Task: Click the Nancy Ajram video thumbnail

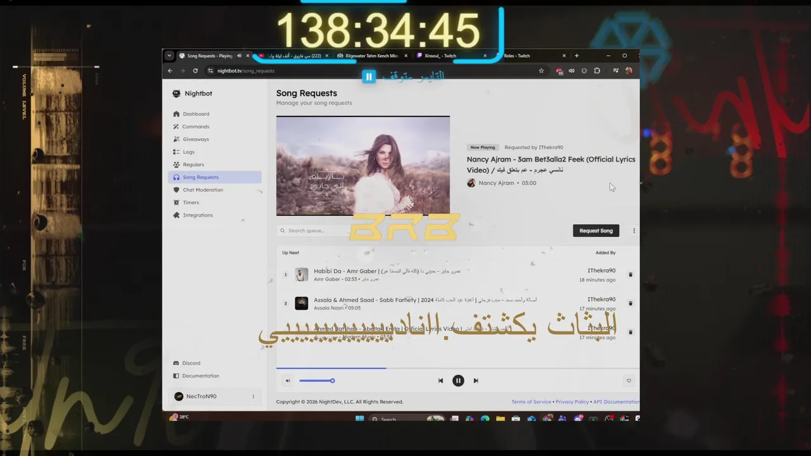Action: (x=363, y=166)
